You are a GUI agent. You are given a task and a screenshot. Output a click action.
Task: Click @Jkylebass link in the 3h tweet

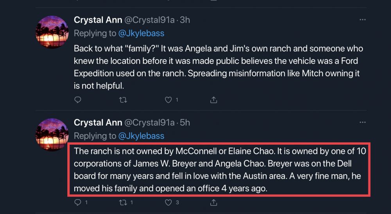141,33
